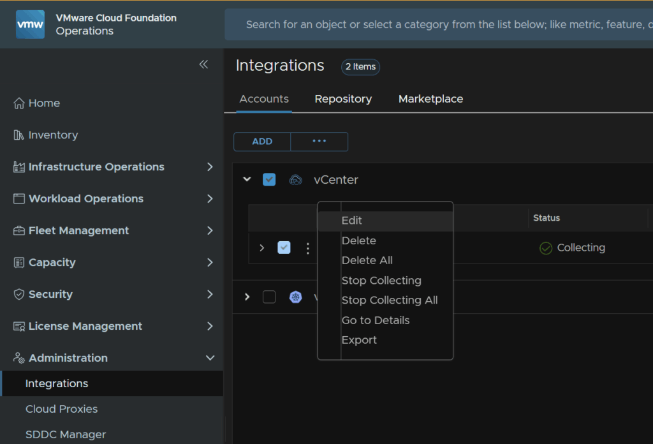
Task: Click the Collecting status text
Action: pyautogui.click(x=581, y=248)
